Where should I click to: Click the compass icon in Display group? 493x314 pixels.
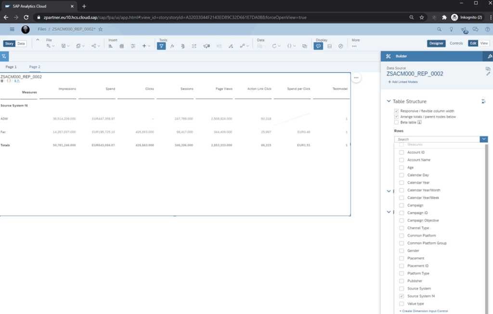340,46
